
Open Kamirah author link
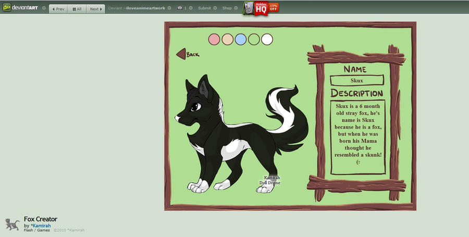42,226
